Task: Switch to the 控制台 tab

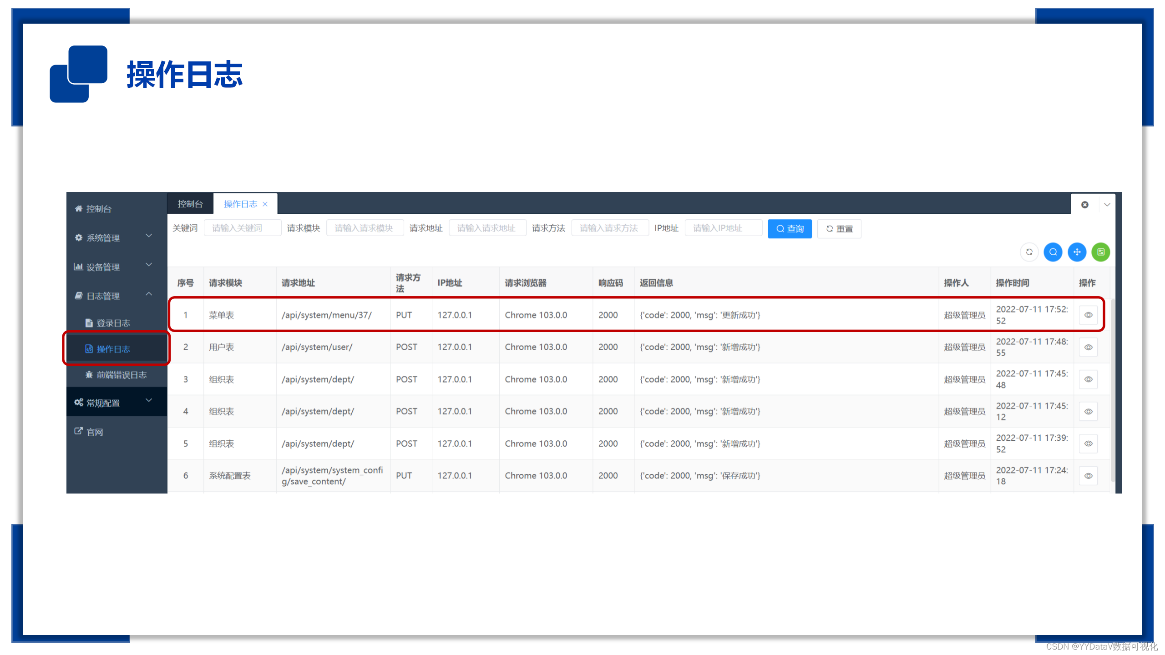Action: pos(190,204)
